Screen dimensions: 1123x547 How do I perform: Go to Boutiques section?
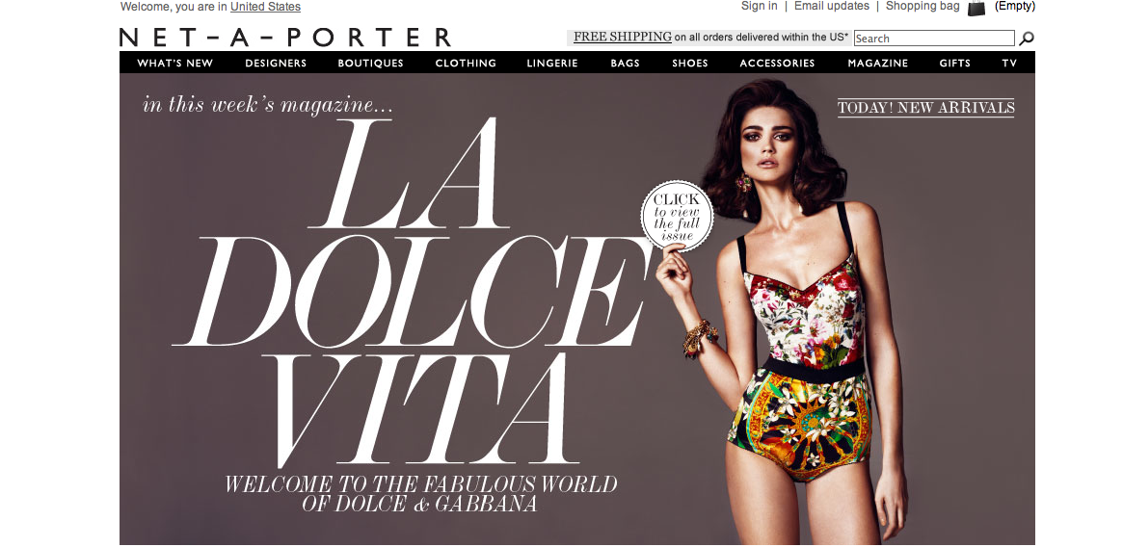pyautogui.click(x=370, y=63)
